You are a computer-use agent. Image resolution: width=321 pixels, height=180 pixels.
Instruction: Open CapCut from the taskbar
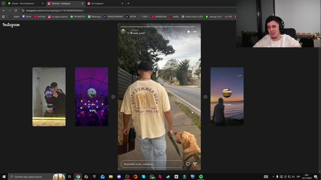(176, 177)
